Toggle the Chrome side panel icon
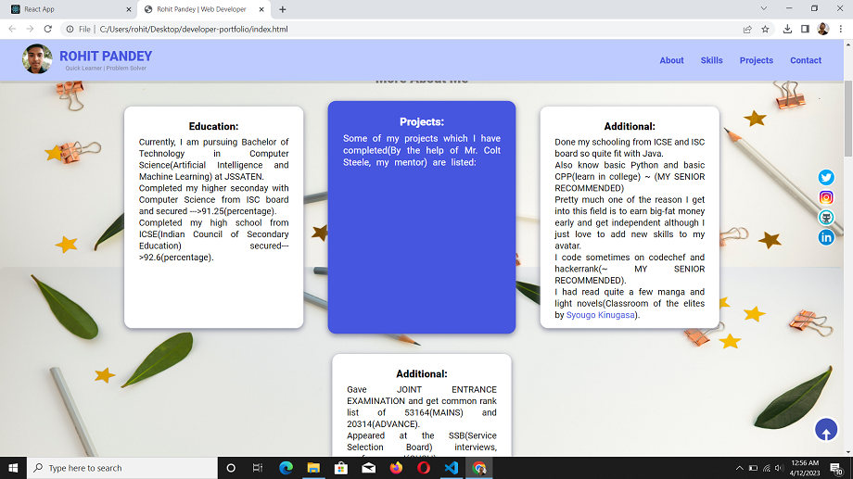The image size is (853, 479). click(x=805, y=29)
